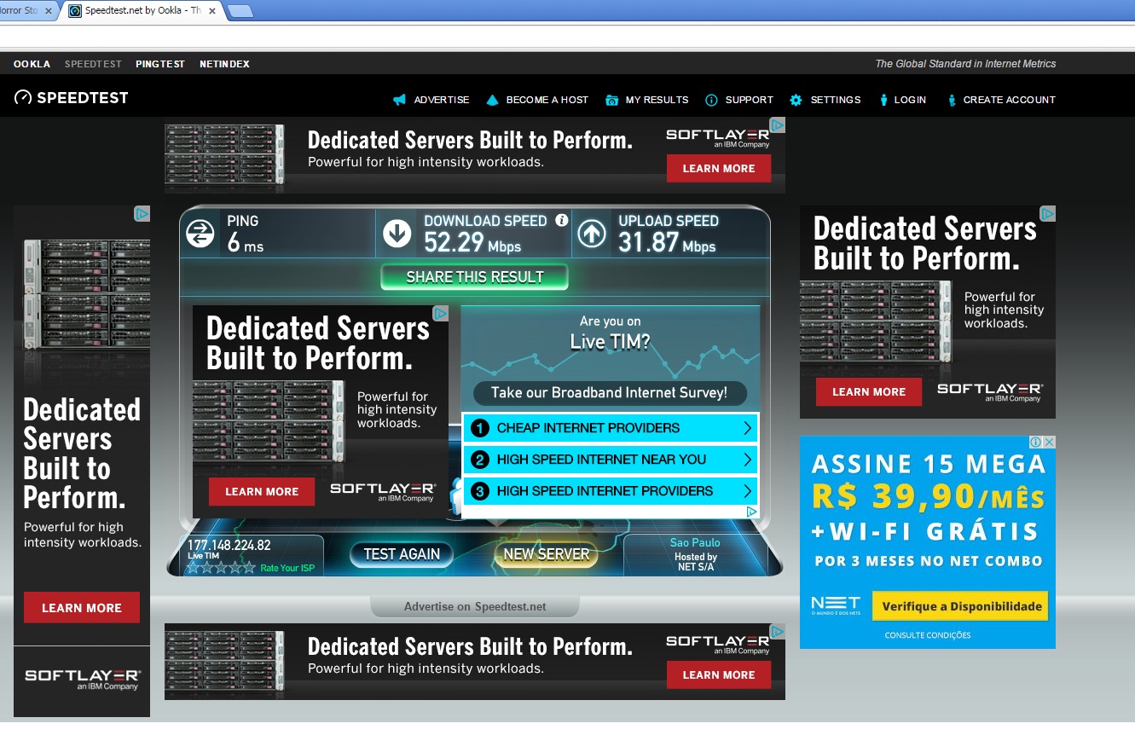The width and height of the screenshot is (1135, 735).
Task: Open Take our Broadband Internet Survey
Action: [x=609, y=393]
